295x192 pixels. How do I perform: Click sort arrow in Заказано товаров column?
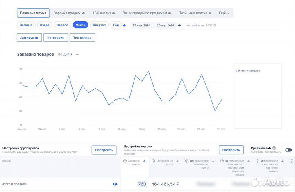(145, 161)
